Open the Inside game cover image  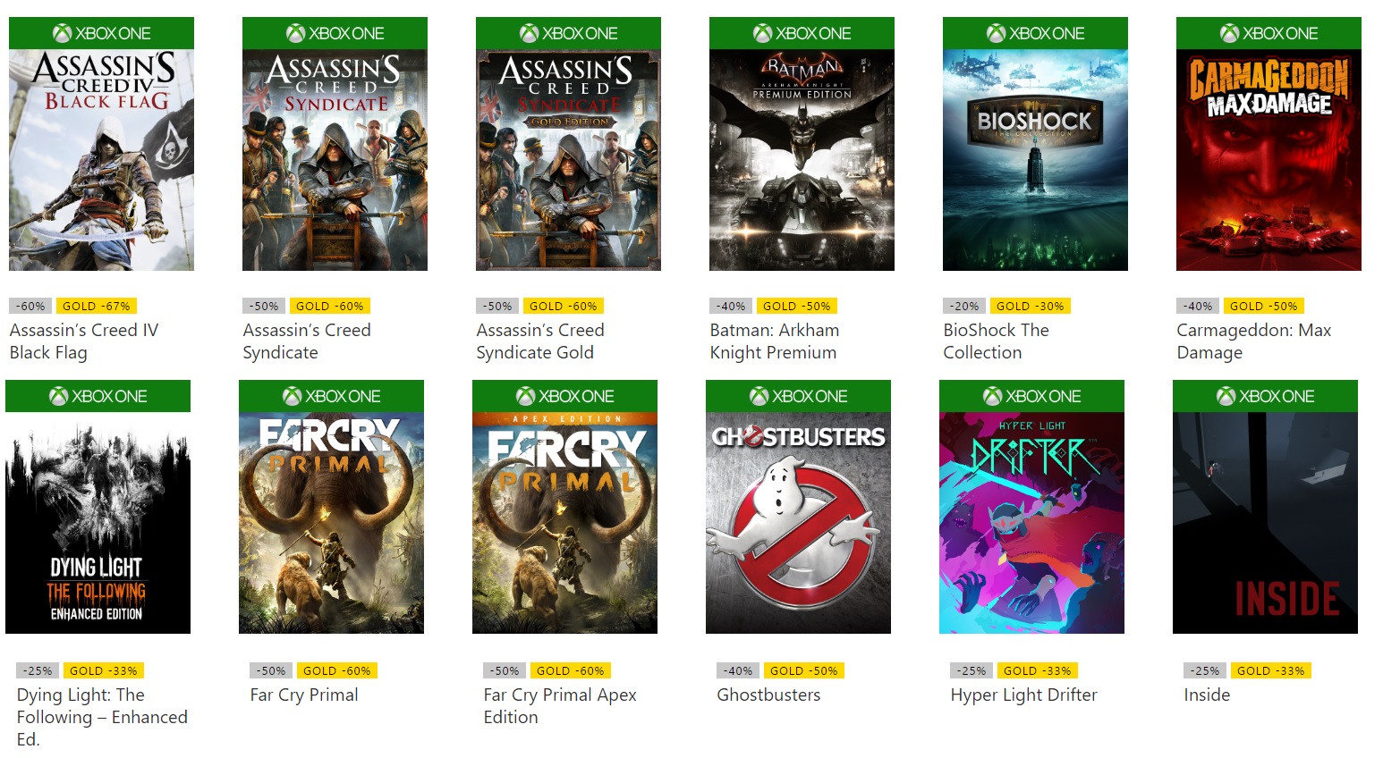1265,522
